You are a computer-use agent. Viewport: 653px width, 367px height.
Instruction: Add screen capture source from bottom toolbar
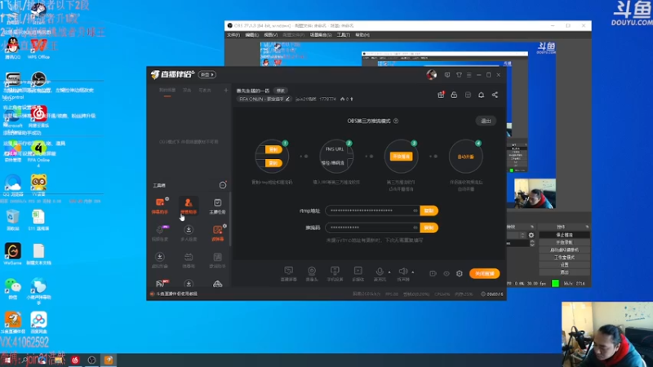[x=289, y=274]
